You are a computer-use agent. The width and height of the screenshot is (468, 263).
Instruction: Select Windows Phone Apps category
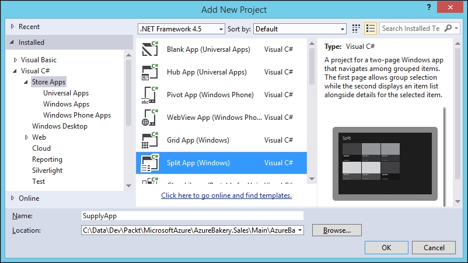(76, 115)
